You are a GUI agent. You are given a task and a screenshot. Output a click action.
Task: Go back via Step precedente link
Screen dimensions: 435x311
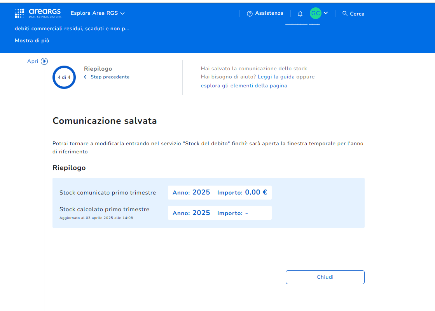pos(110,77)
